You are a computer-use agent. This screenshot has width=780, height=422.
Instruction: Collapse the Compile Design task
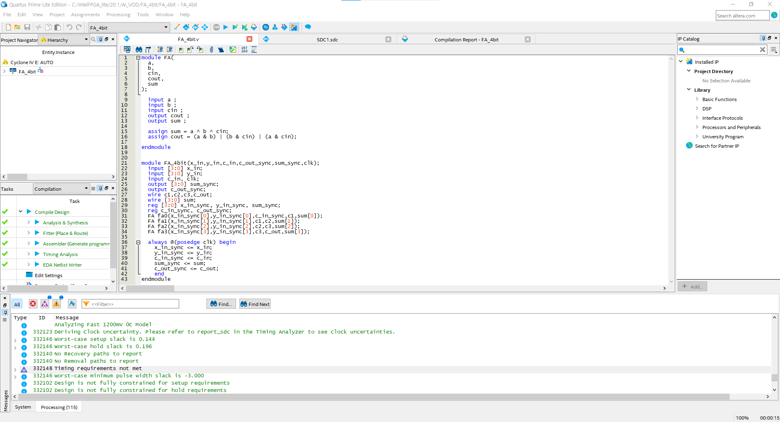(20, 211)
